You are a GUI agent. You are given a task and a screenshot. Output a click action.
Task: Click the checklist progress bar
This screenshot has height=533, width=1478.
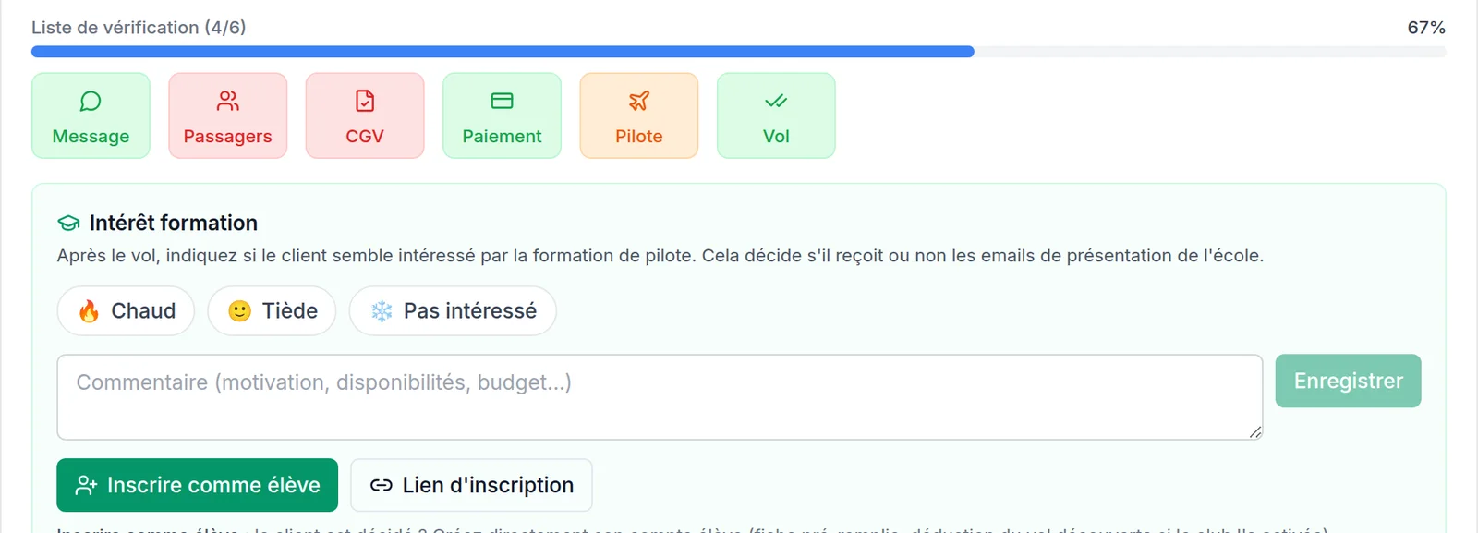(739, 52)
